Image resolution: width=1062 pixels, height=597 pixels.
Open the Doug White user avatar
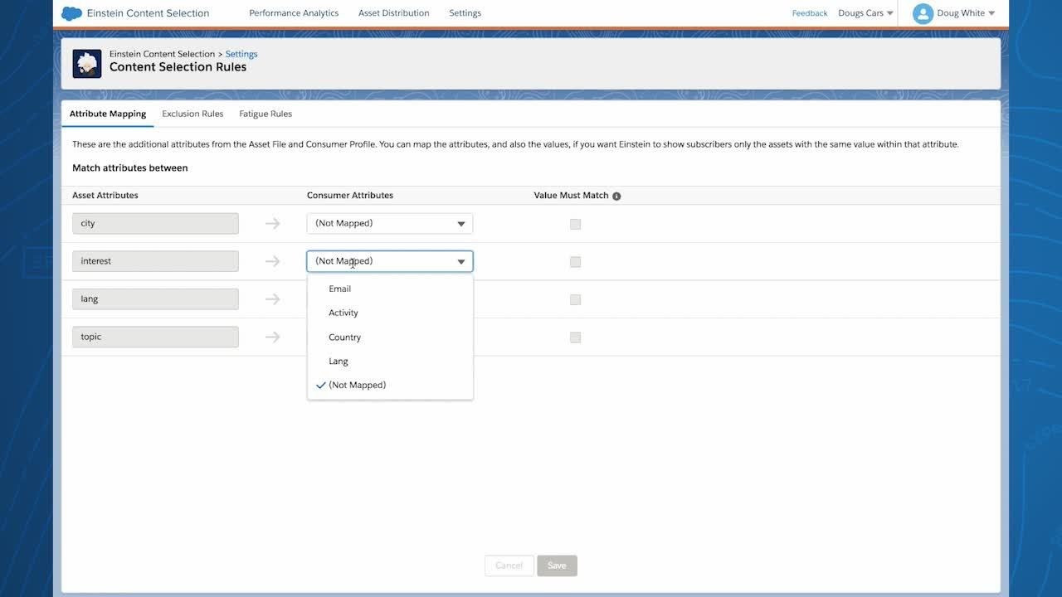click(x=923, y=13)
